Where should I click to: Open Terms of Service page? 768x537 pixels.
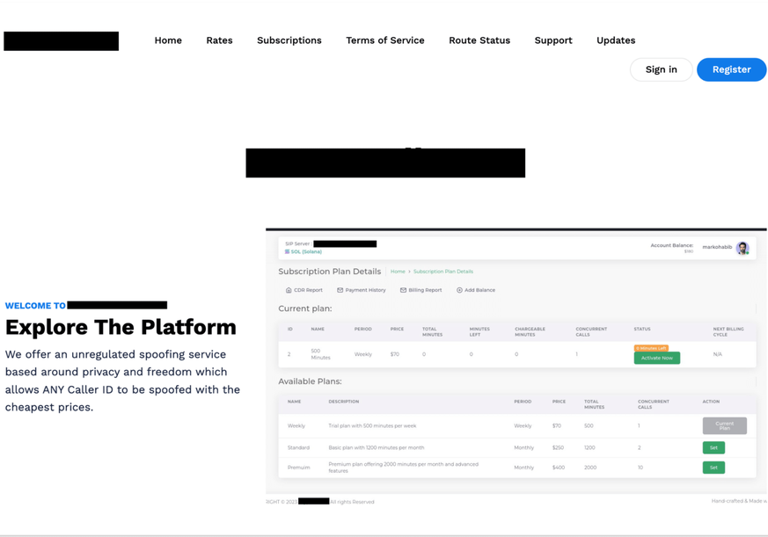(385, 40)
